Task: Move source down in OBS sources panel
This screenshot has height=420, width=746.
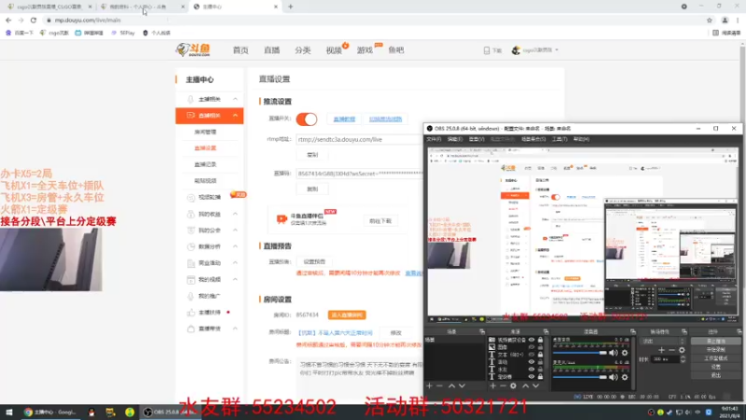Action: [535, 385]
